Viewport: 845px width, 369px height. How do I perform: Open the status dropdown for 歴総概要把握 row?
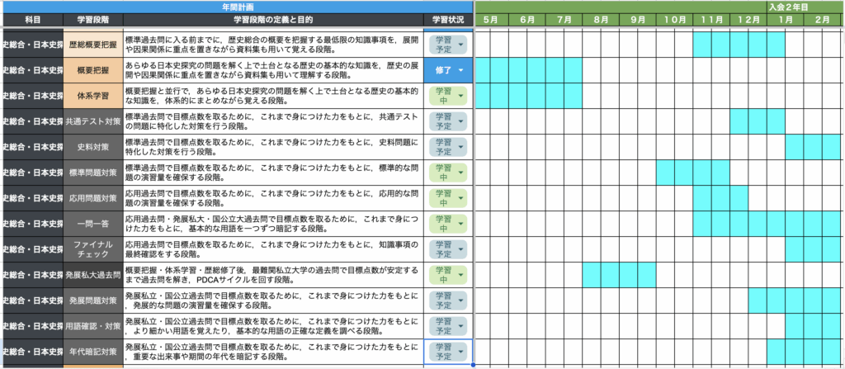pos(460,44)
